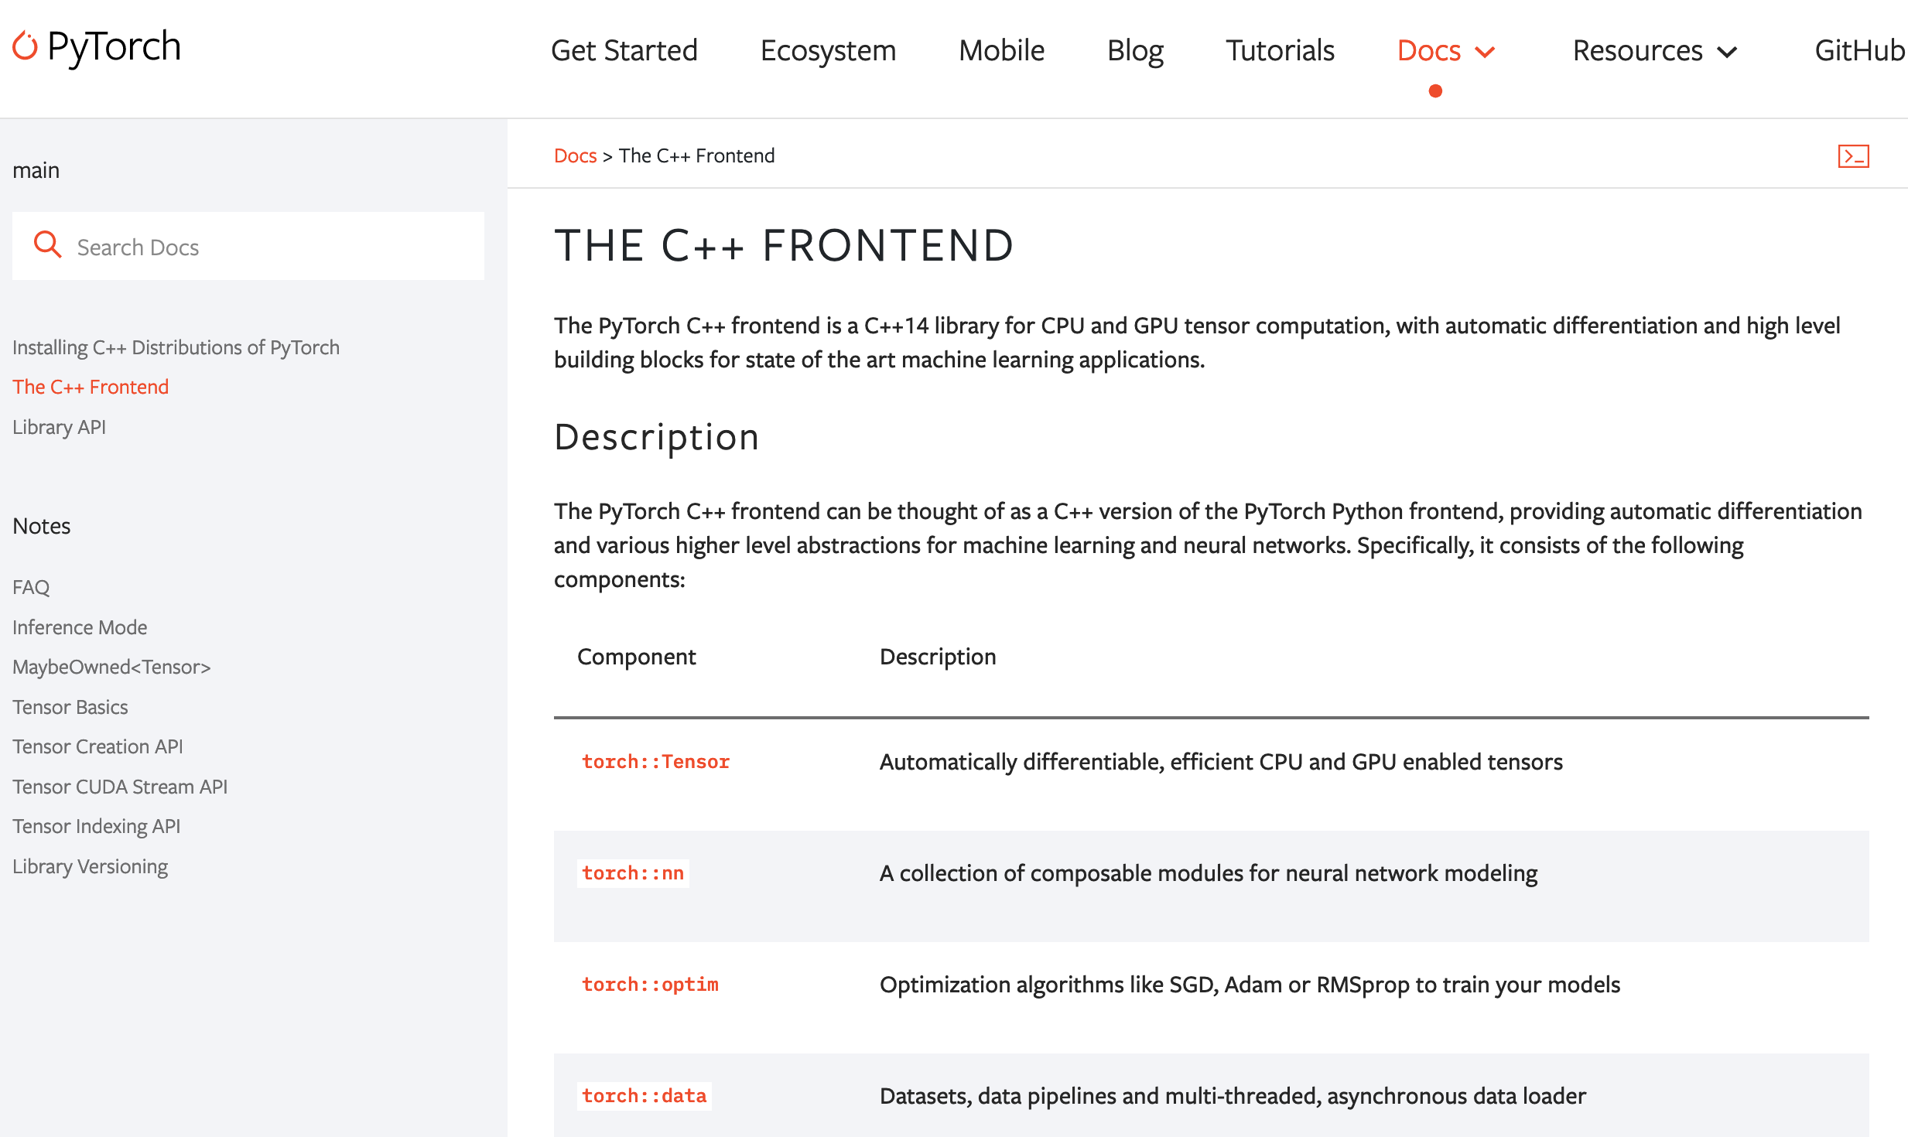Open the torch::nn reference link

(x=632, y=873)
